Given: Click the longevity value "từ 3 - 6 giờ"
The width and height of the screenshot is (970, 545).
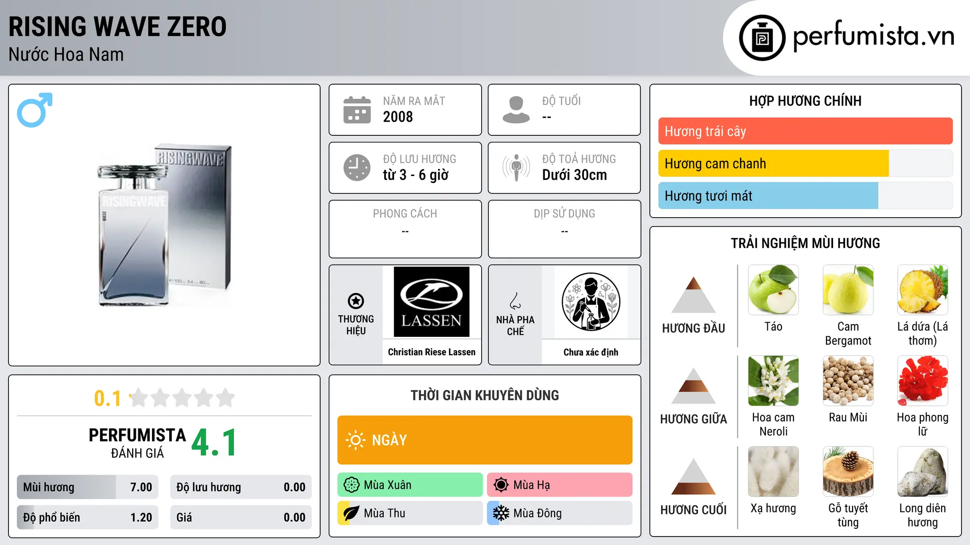Looking at the screenshot, I should click(x=416, y=175).
